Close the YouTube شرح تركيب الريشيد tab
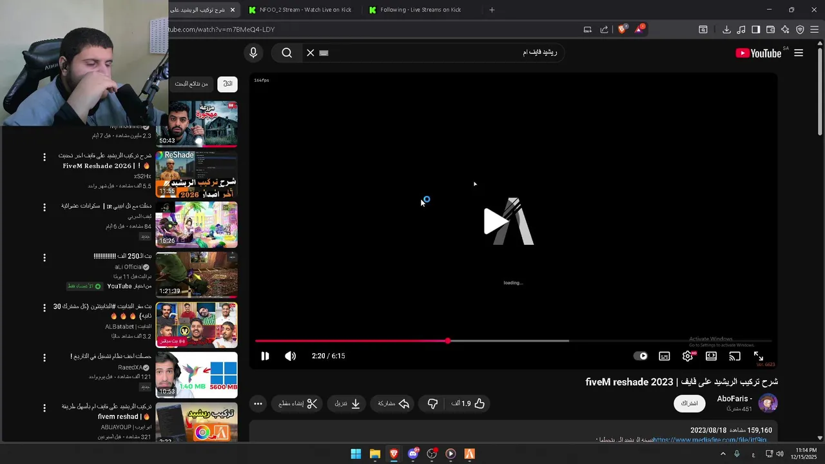825x464 pixels. click(233, 10)
